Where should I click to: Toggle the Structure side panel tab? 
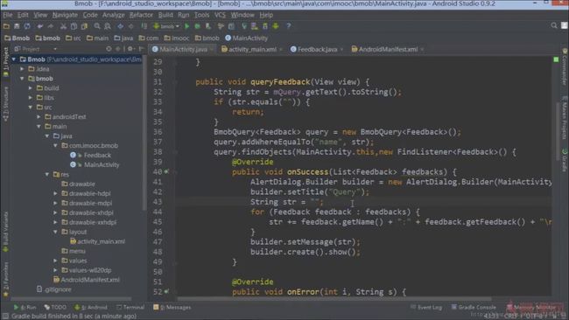(x=5, y=104)
